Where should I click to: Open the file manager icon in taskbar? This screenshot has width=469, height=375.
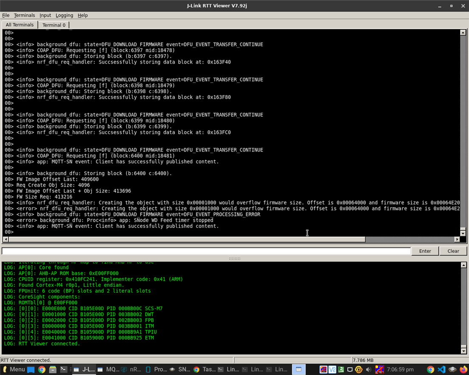tap(53, 369)
